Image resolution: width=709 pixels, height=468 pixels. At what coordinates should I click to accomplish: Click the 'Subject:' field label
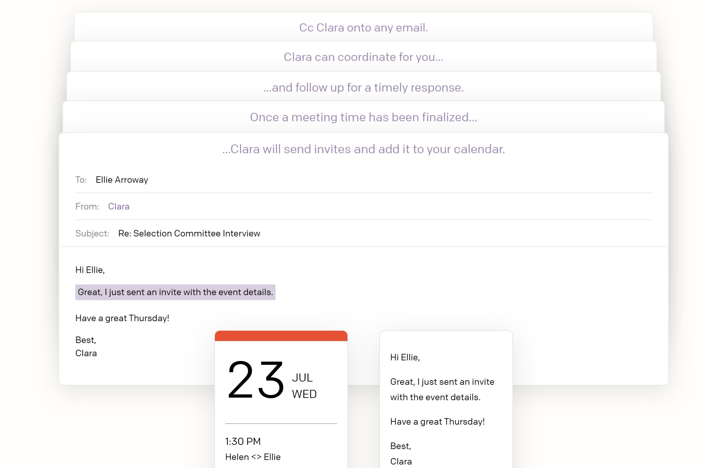click(92, 233)
